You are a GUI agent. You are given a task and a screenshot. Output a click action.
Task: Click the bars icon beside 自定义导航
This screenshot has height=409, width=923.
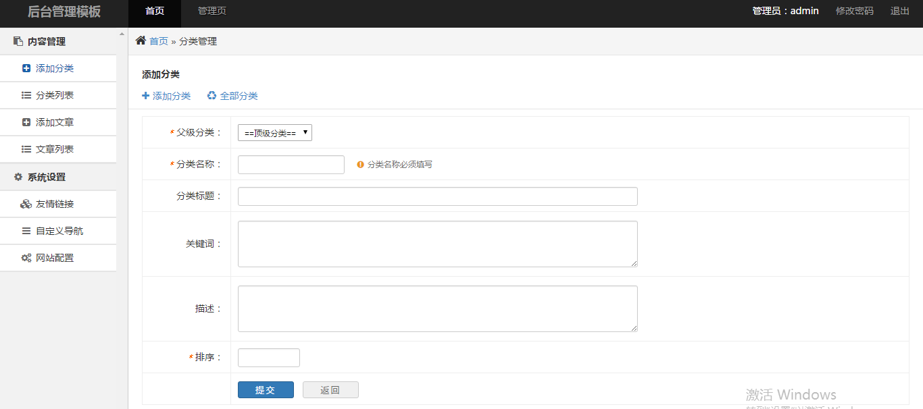pyautogui.click(x=26, y=231)
